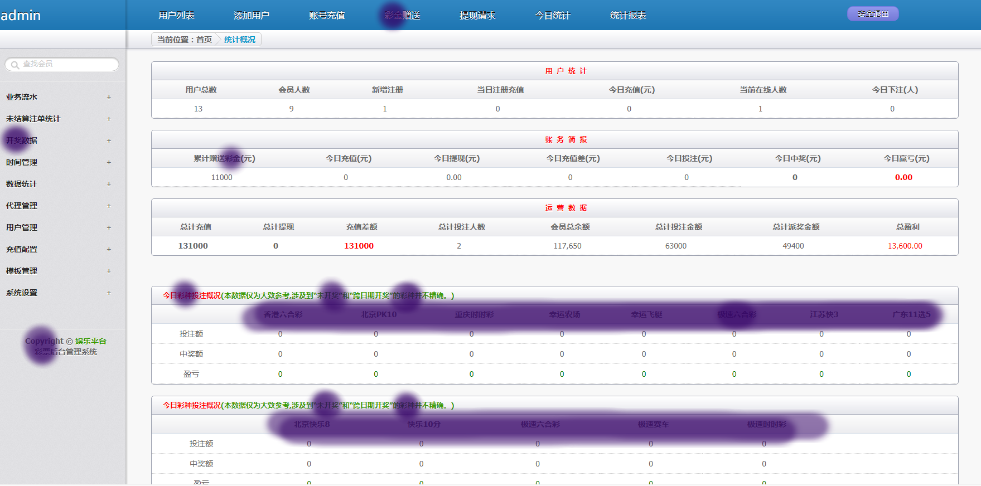The width and height of the screenshot is (981, 486).
Task: Select 时间管理 sidebar label
Action: click(x=22, y=162)
